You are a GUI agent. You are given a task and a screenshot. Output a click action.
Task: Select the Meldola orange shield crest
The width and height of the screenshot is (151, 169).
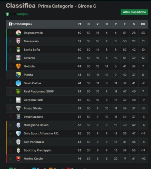click(x=18, y=66)
